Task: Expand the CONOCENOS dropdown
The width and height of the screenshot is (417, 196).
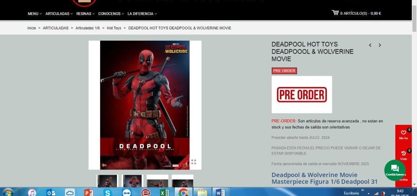Action: pyautogui.click(x=111, y=14)
